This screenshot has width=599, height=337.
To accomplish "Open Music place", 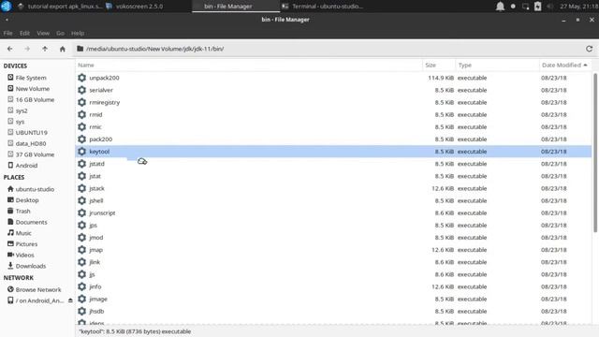I will pyautogui.click(x=23, y=233).
